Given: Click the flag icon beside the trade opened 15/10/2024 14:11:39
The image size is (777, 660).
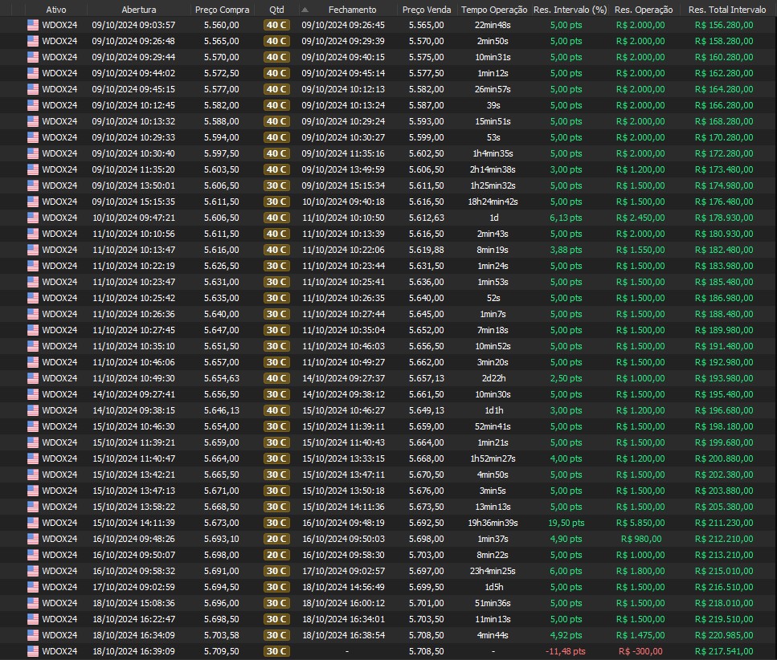Looking at the screenshot, I should coord(33,523).
